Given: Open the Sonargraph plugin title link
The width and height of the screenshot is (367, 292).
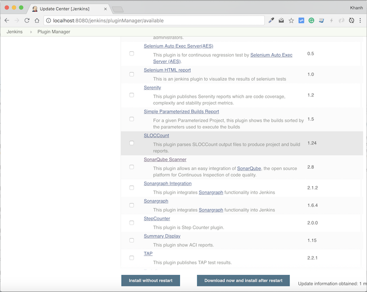Looking at the screenshot, I should click(156, 201).
